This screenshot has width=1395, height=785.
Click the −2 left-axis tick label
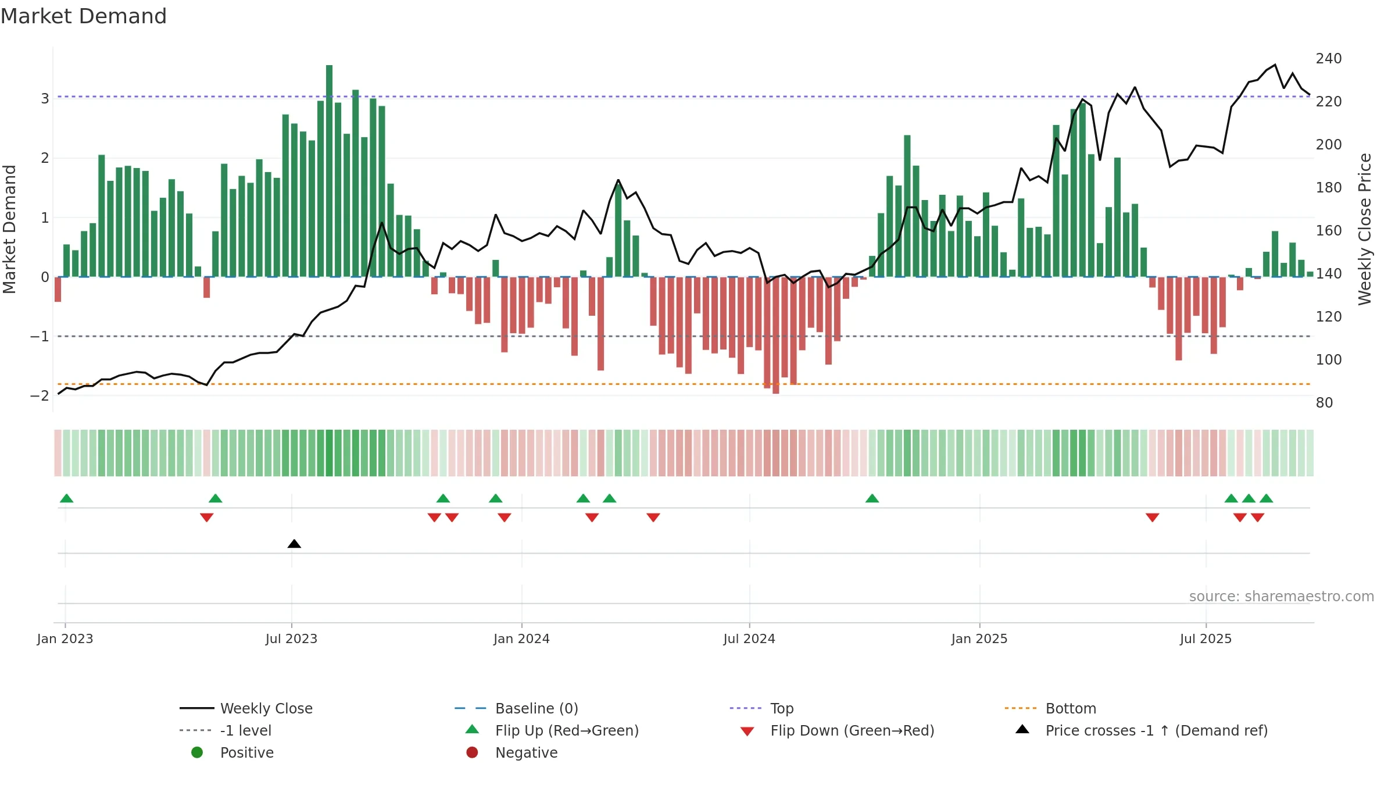40,396
